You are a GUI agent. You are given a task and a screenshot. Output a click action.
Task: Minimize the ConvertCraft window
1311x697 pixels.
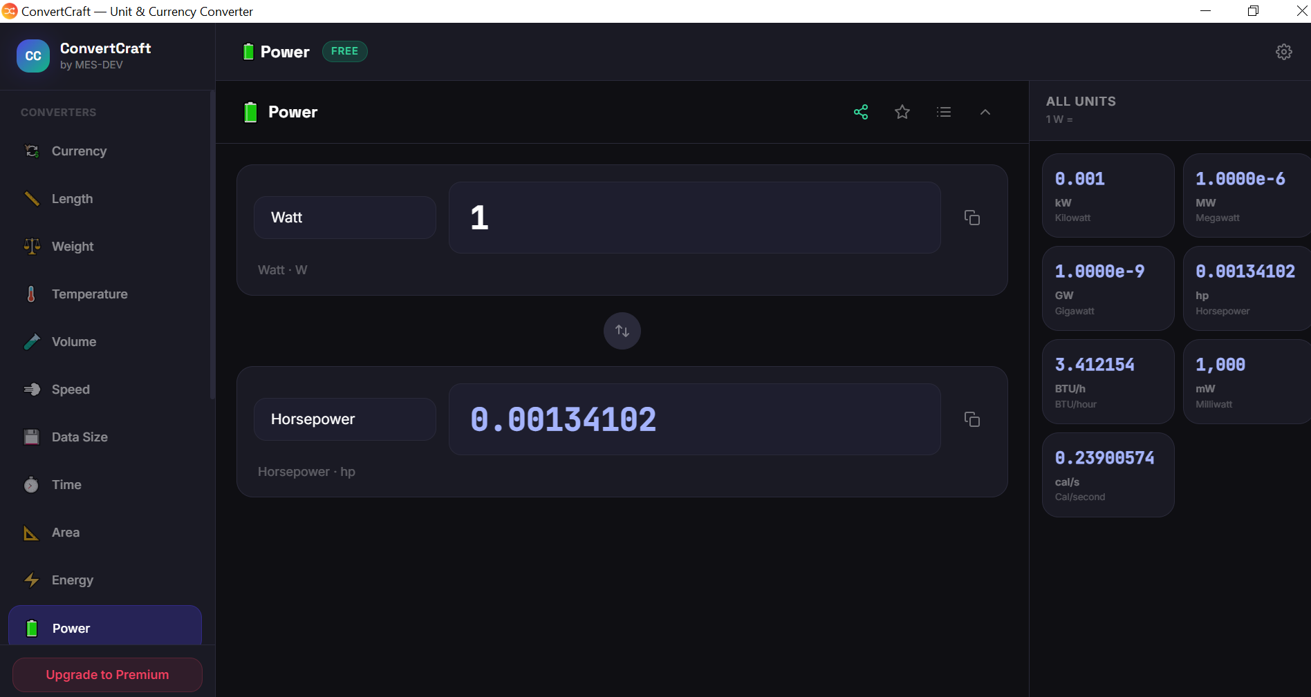[x=1205, y=11]
